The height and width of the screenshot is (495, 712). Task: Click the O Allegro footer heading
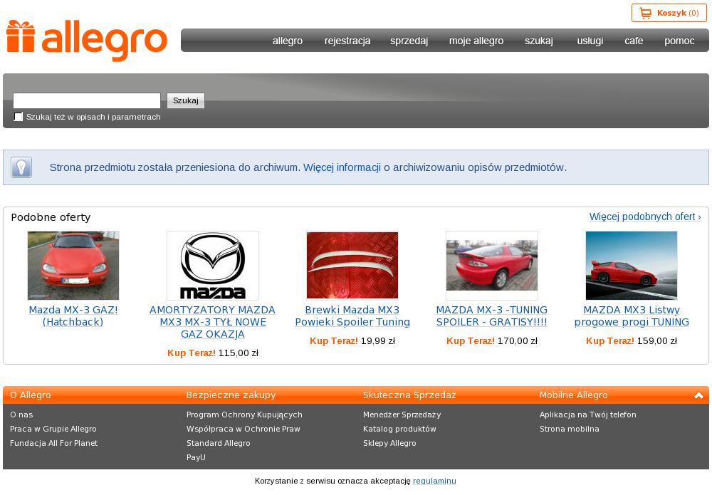pyautogui.click(x=31, y=395)
